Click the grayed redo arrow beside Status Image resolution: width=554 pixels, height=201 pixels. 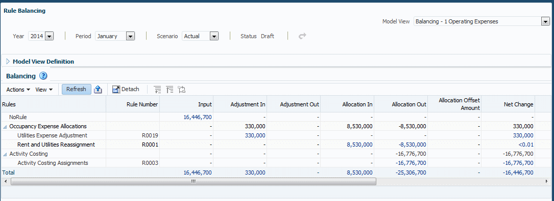[x=302, y=36]
